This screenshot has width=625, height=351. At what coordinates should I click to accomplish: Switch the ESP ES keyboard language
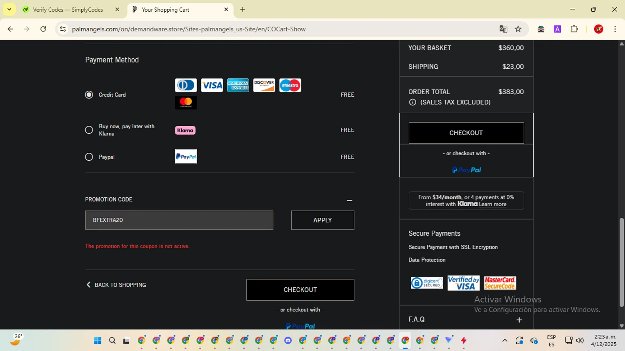551,341
